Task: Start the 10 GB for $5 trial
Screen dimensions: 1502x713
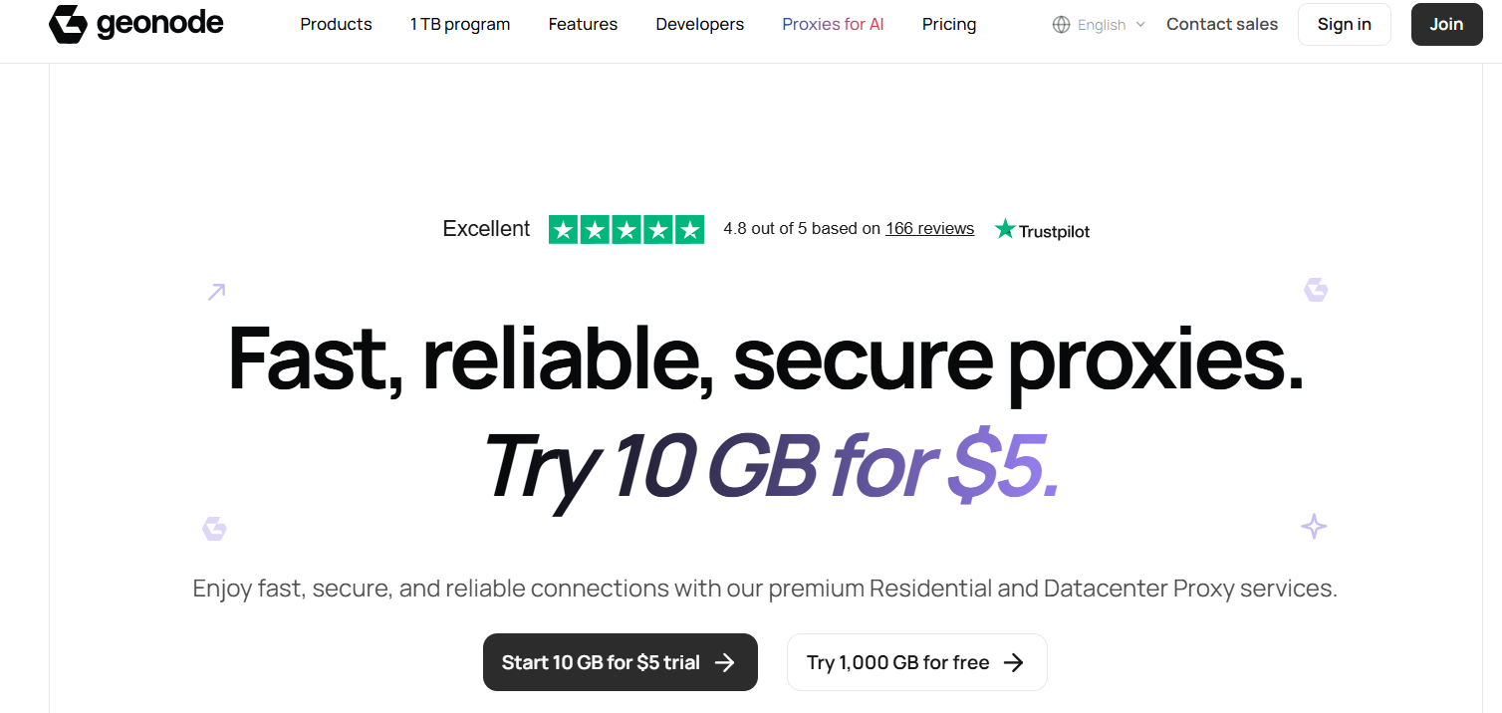Action: (601, 663)
